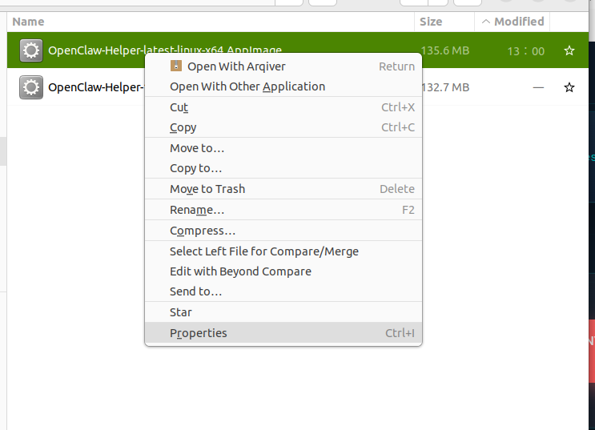Image resolution: width=595 pixels, height=430 pixels.
Task: Open the Move to… dialog
Action: [x=197, y=148]
